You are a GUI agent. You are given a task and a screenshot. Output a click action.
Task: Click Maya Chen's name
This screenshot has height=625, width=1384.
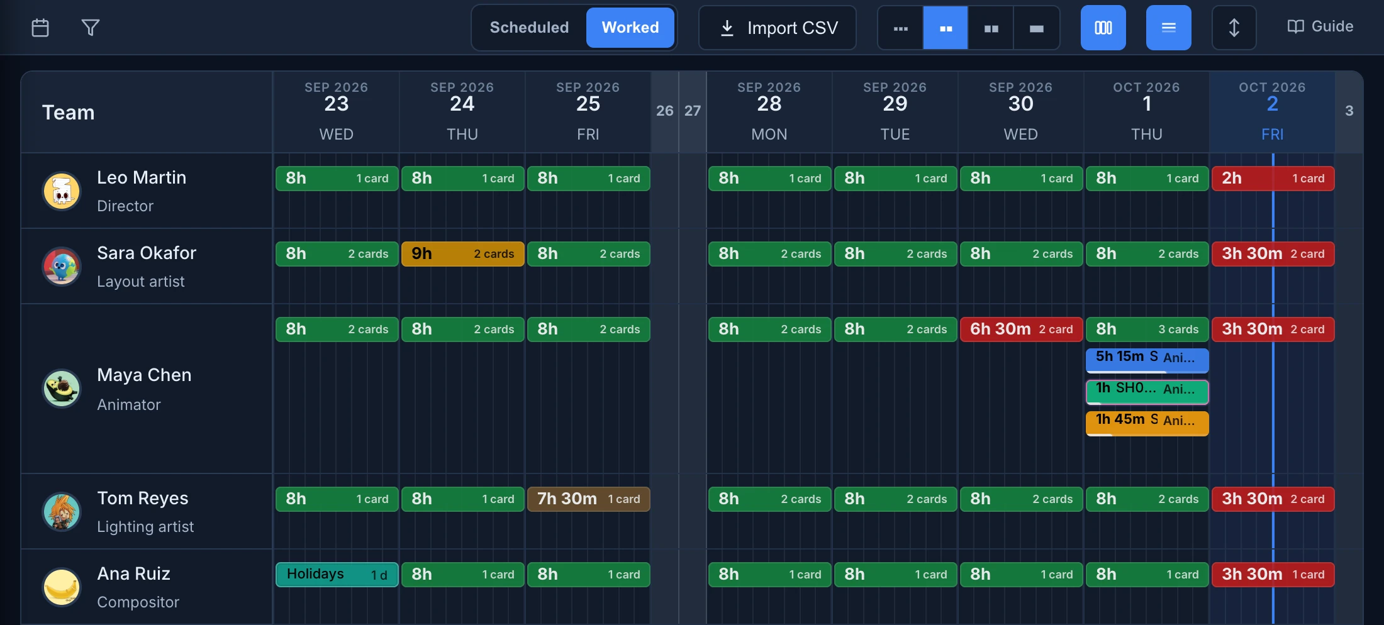click(144, 375)
